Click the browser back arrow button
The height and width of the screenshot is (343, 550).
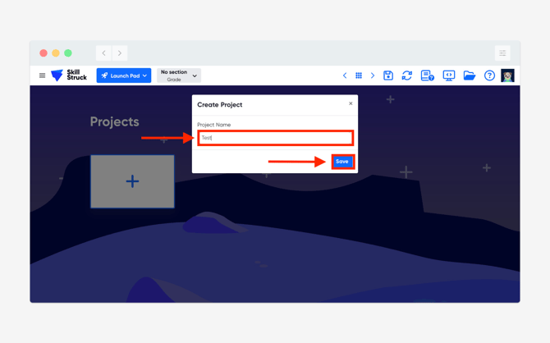(104, 53)
